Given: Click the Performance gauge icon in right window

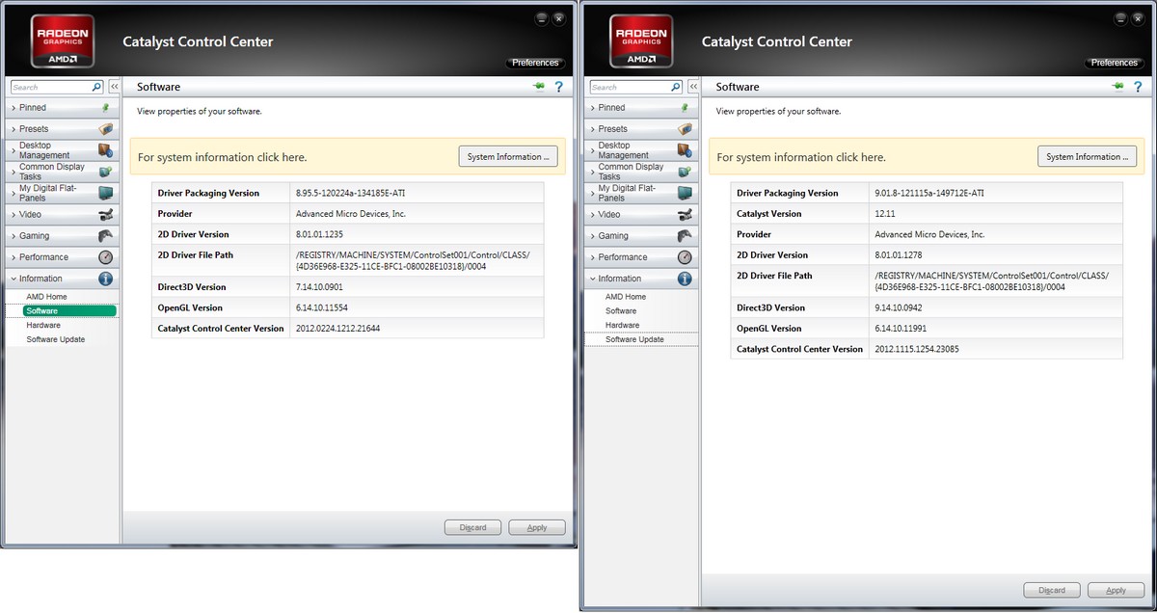Looking at the screenshot, I should 685,257.
